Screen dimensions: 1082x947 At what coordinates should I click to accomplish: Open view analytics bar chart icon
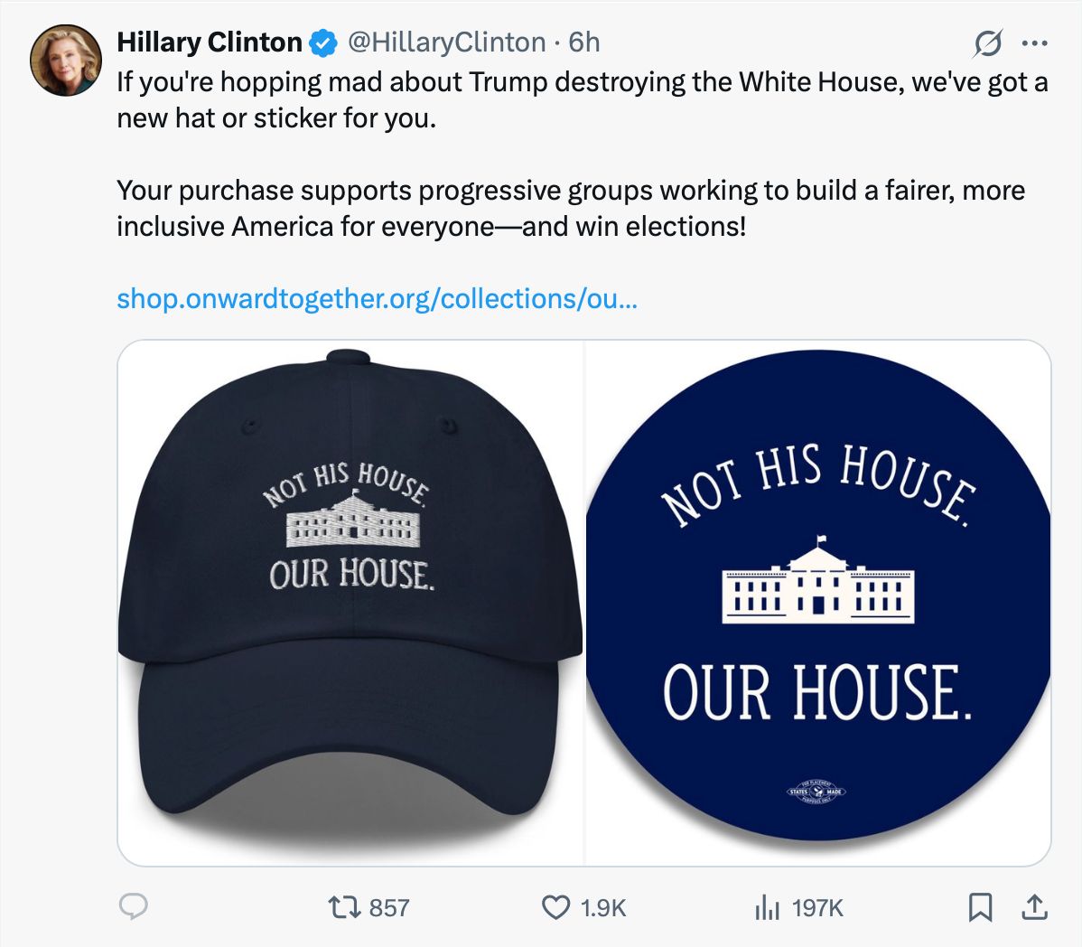[x=767, y=907]
